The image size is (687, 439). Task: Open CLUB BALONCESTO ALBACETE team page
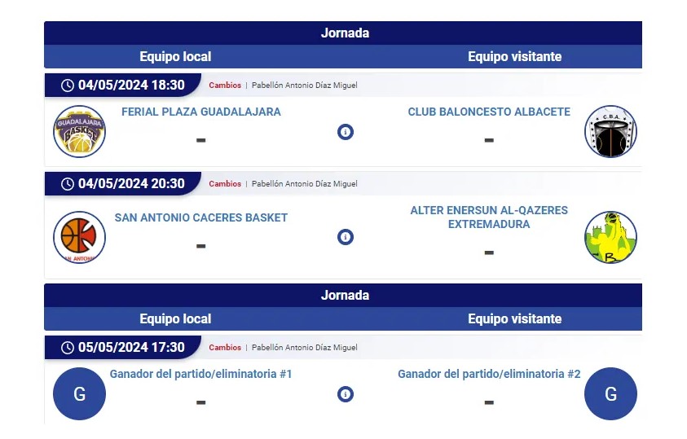[x=489, y=112]
